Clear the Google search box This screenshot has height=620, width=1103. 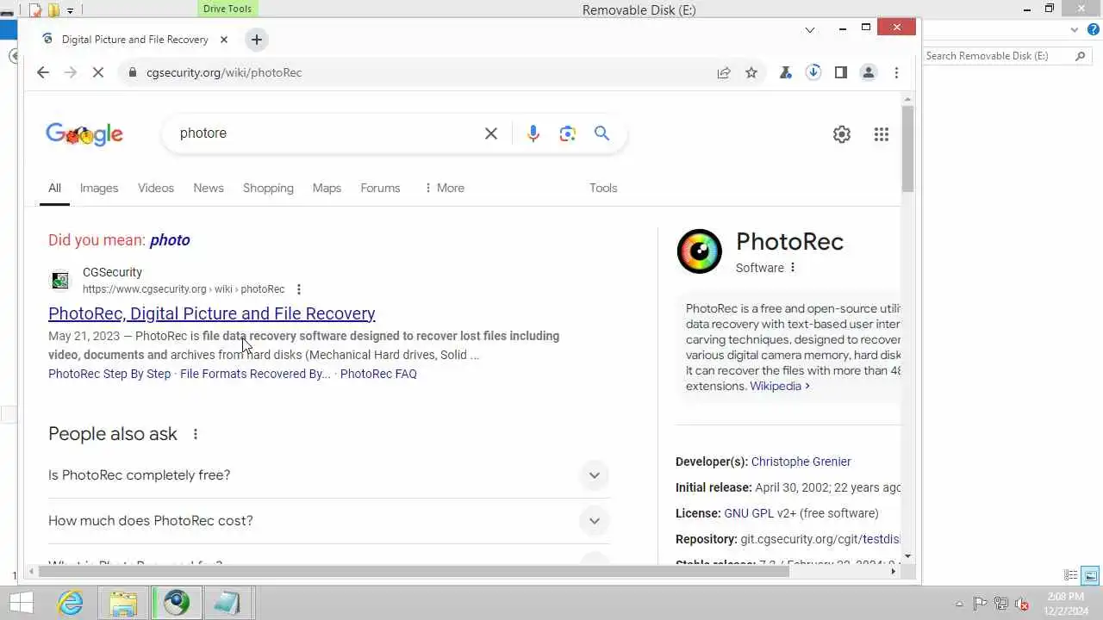491,133
